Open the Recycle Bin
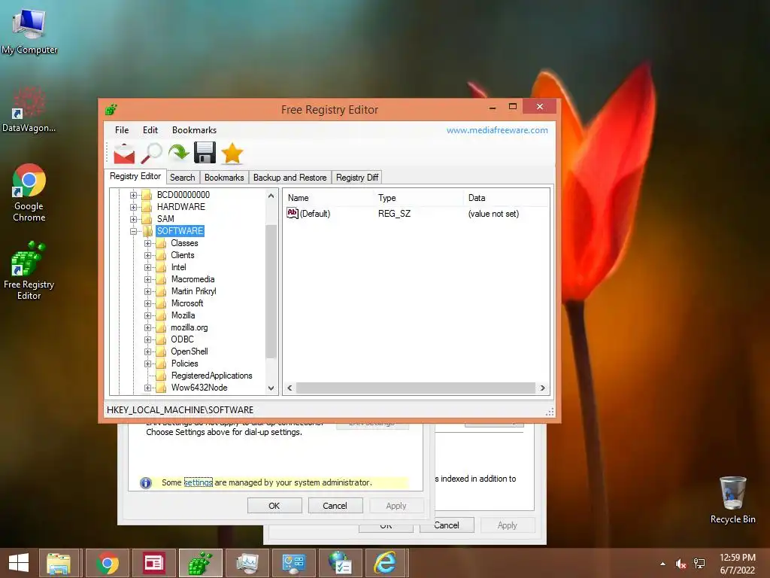 [x=732, y=500]
